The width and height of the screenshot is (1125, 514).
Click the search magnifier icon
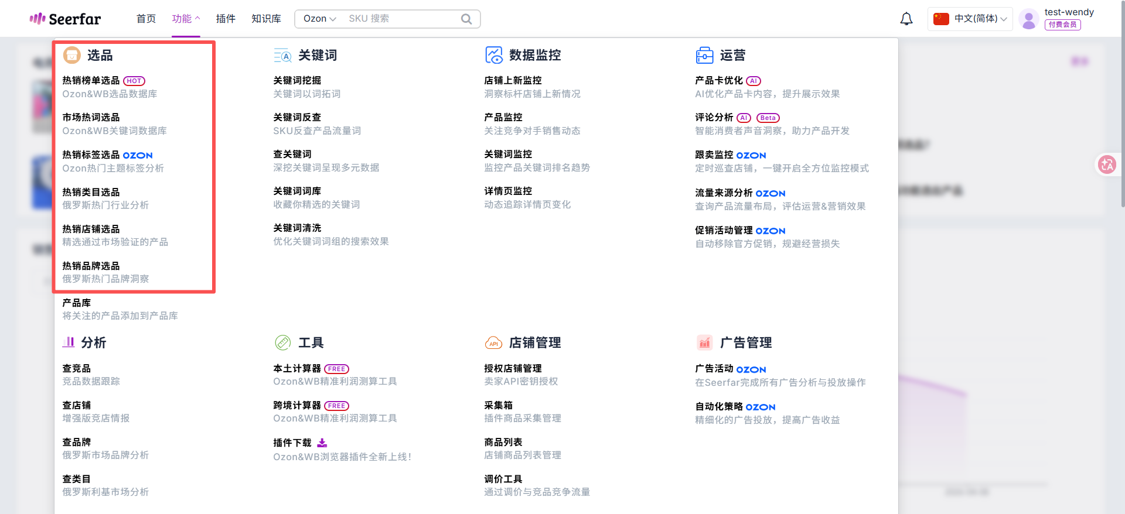click(466, 19)
